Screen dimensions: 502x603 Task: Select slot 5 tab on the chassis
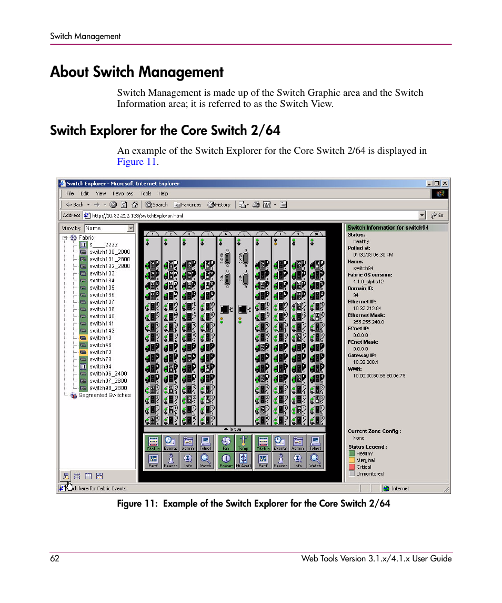point(226,233)
